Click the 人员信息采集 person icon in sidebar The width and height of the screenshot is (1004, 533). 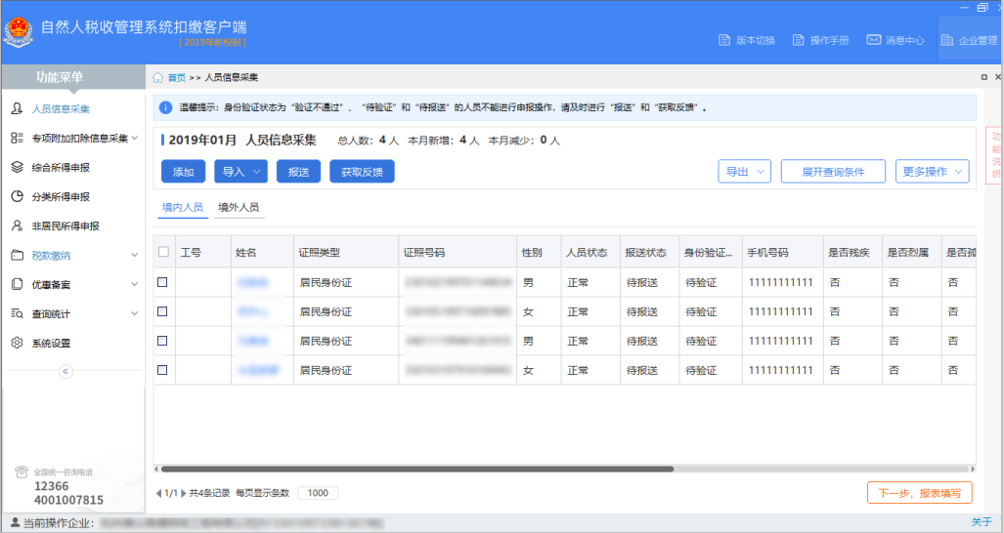pos(18,108)
